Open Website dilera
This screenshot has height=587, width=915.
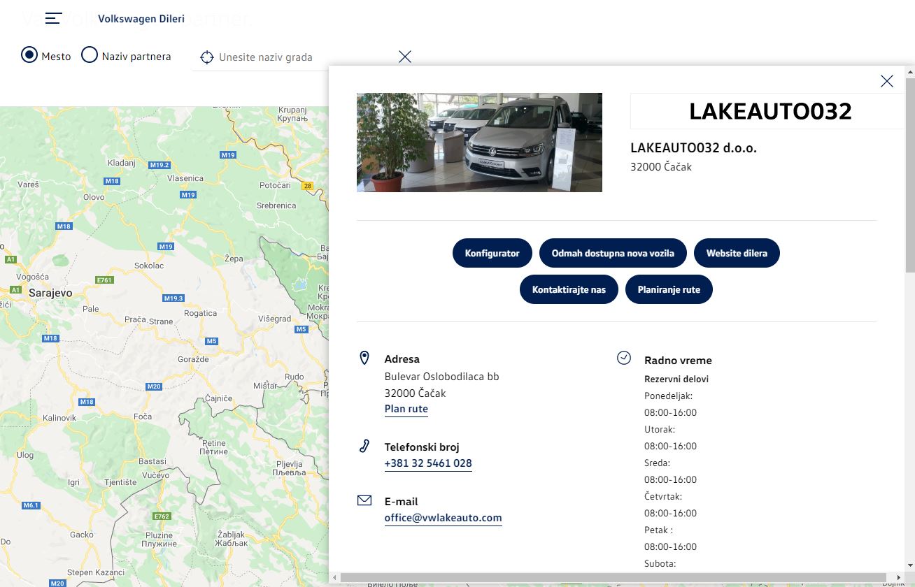[x=737, y=253]
